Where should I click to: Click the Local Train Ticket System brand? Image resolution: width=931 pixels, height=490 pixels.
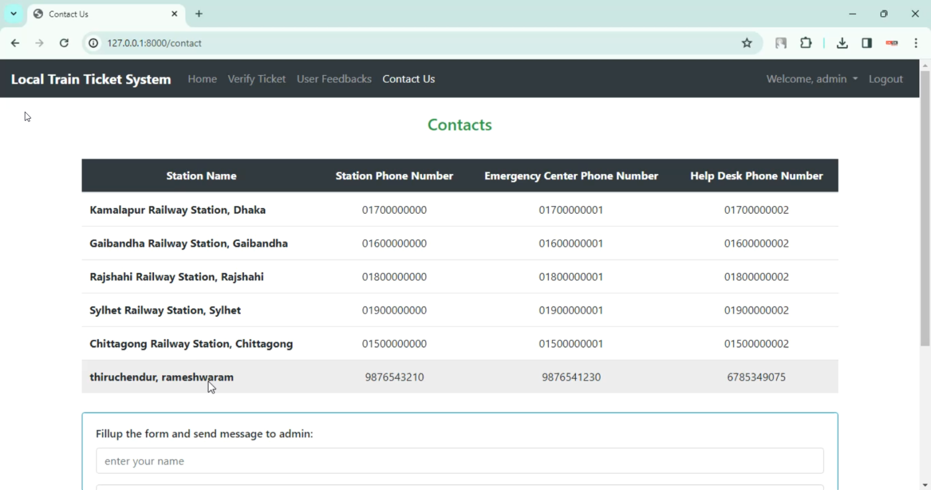pos(91,79)
